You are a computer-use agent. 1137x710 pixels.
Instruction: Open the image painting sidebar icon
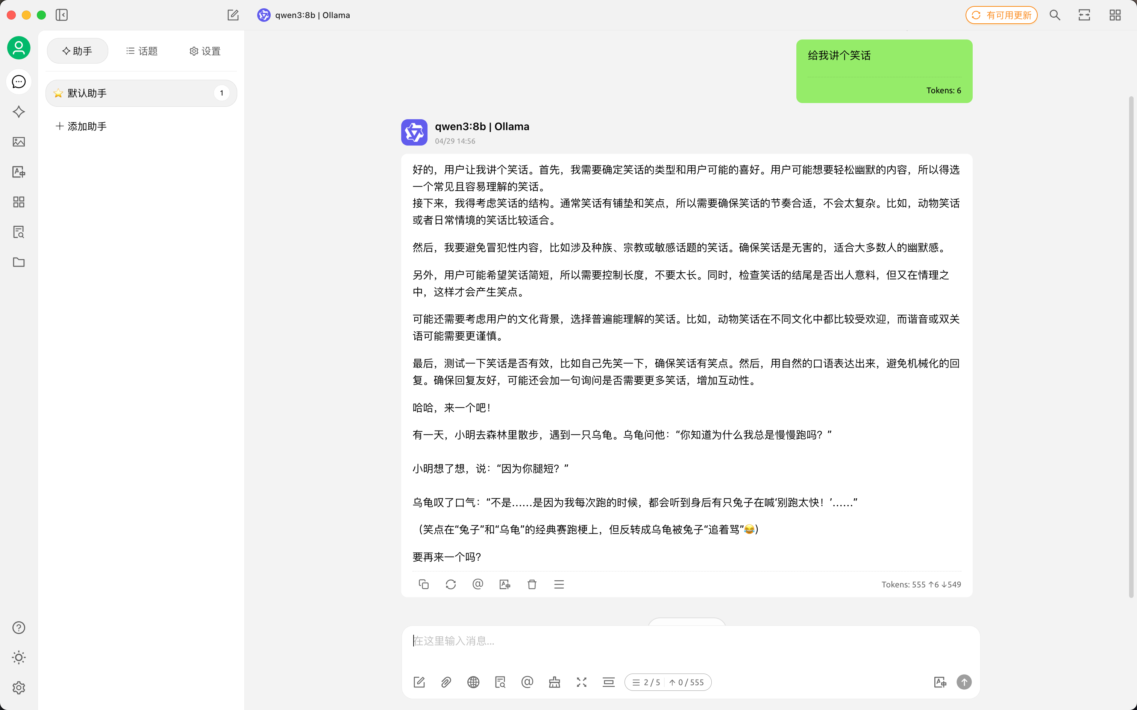[19, 142]
